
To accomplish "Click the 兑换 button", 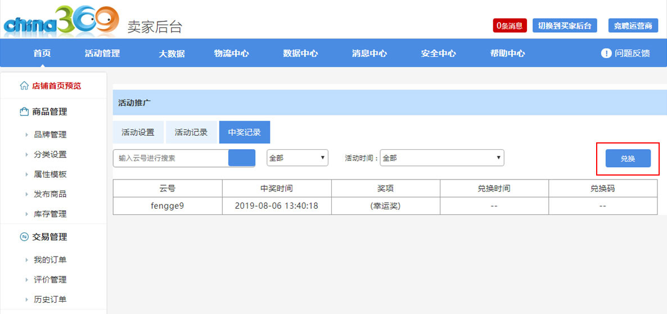I will [628, 159].
